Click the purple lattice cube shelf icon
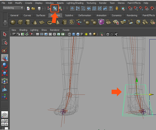156x130 pixels. point(101,22)
